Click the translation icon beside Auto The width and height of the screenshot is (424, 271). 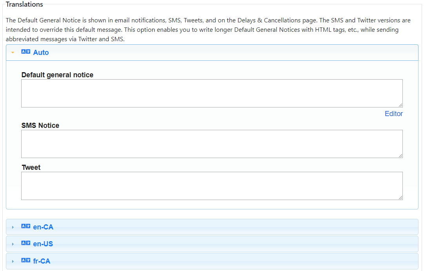pos(25,52)
